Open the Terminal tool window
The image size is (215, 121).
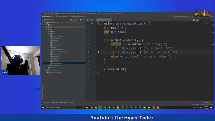(x=63, y=102)
